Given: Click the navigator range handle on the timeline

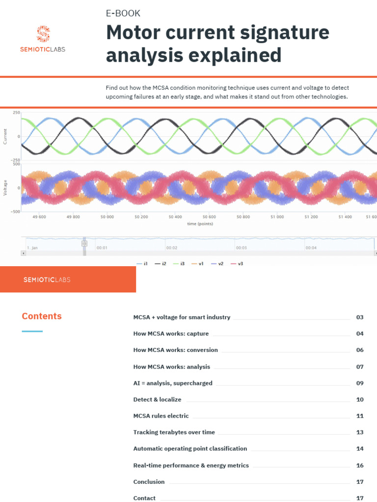Looking at the screenshot, I should click(84, 244).
